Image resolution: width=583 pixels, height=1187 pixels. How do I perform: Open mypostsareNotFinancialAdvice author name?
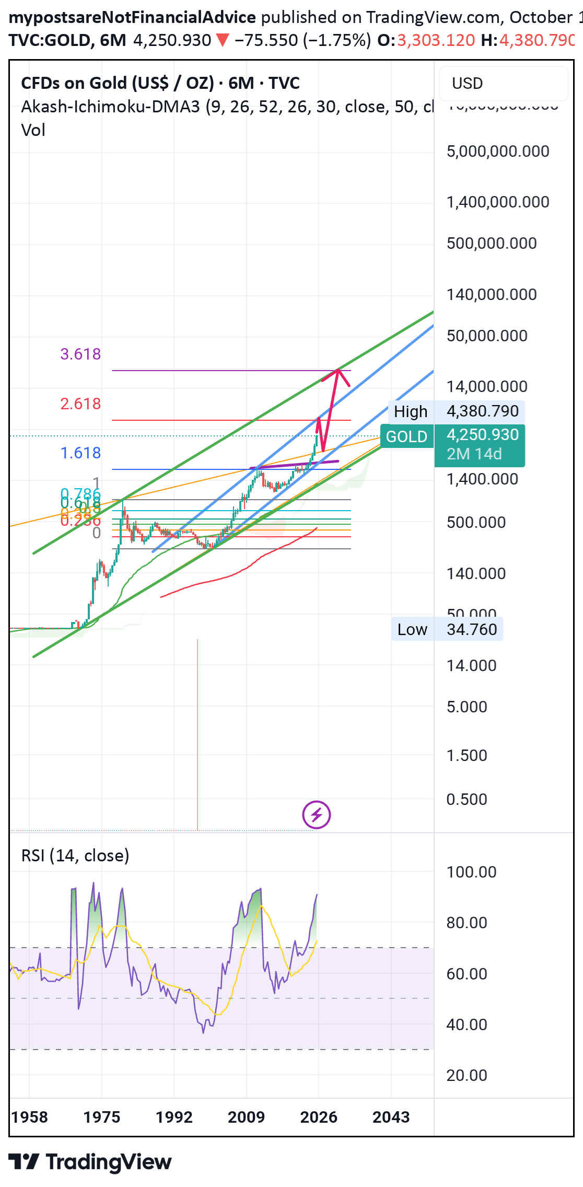click(x=133, y=17)
